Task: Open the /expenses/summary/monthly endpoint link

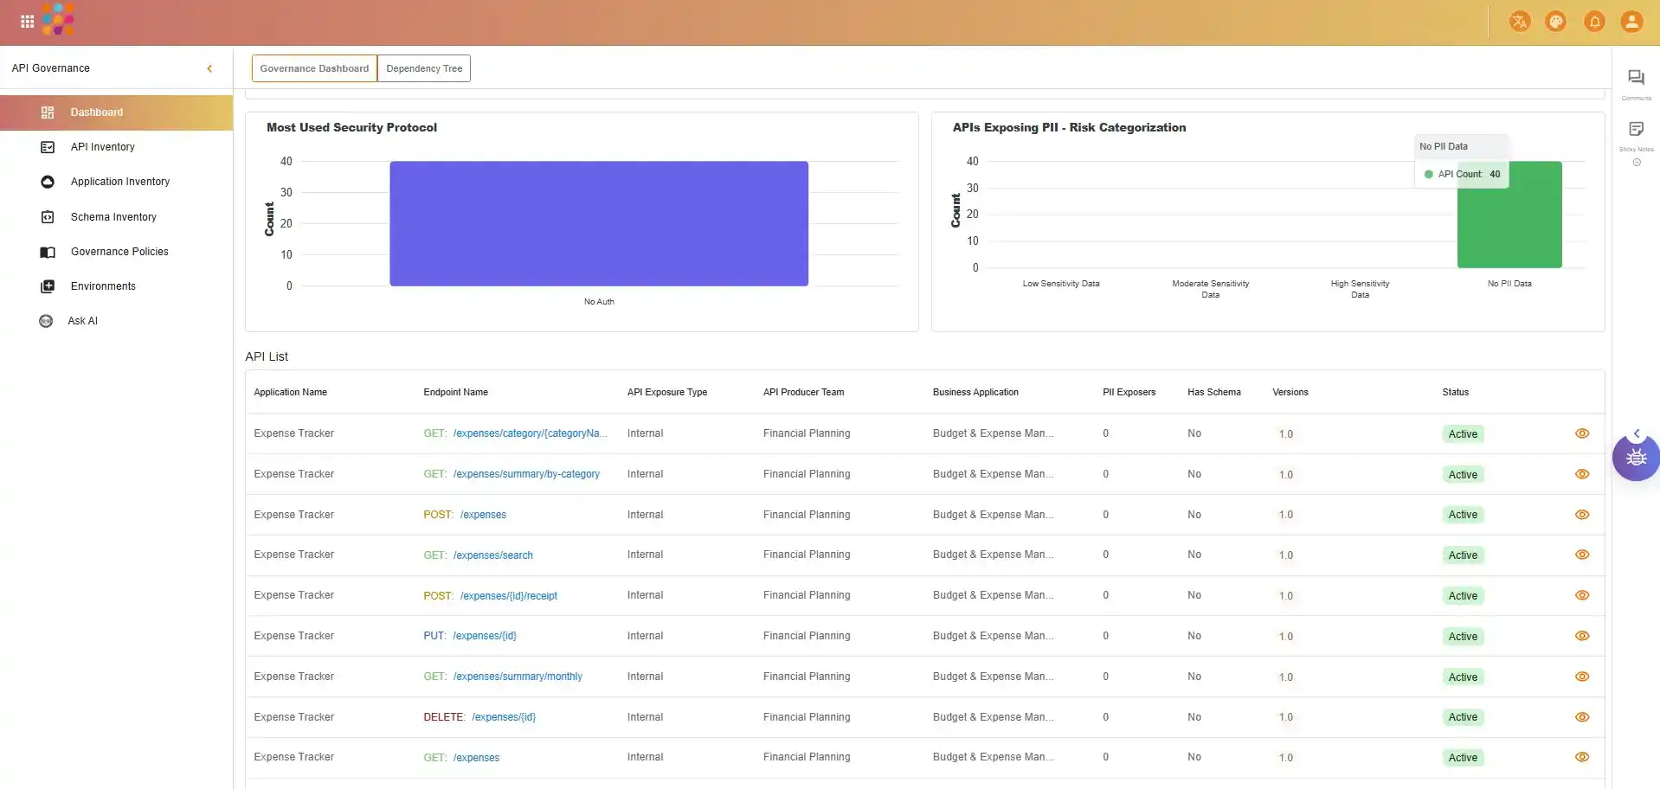Action: pyautogui.click(x=517, y=677)
